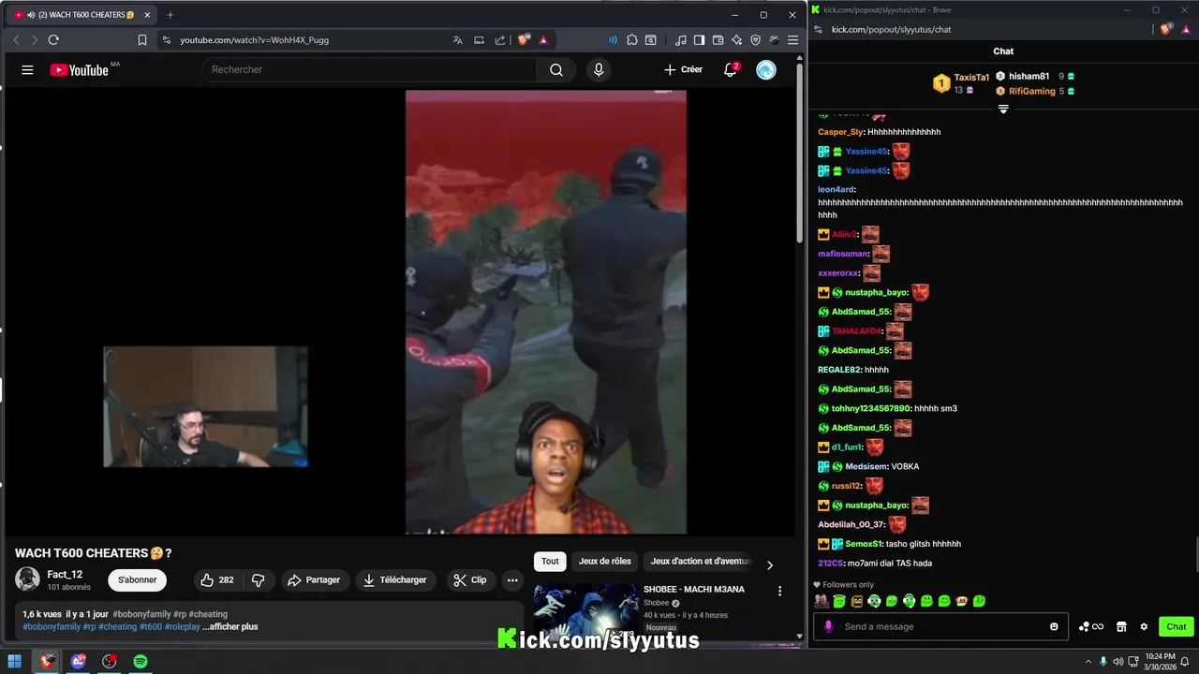The height and width of the screenshot is (674, 1199).
Task: Mute the YouTube tab audio icon
Action: click(30, 15)
